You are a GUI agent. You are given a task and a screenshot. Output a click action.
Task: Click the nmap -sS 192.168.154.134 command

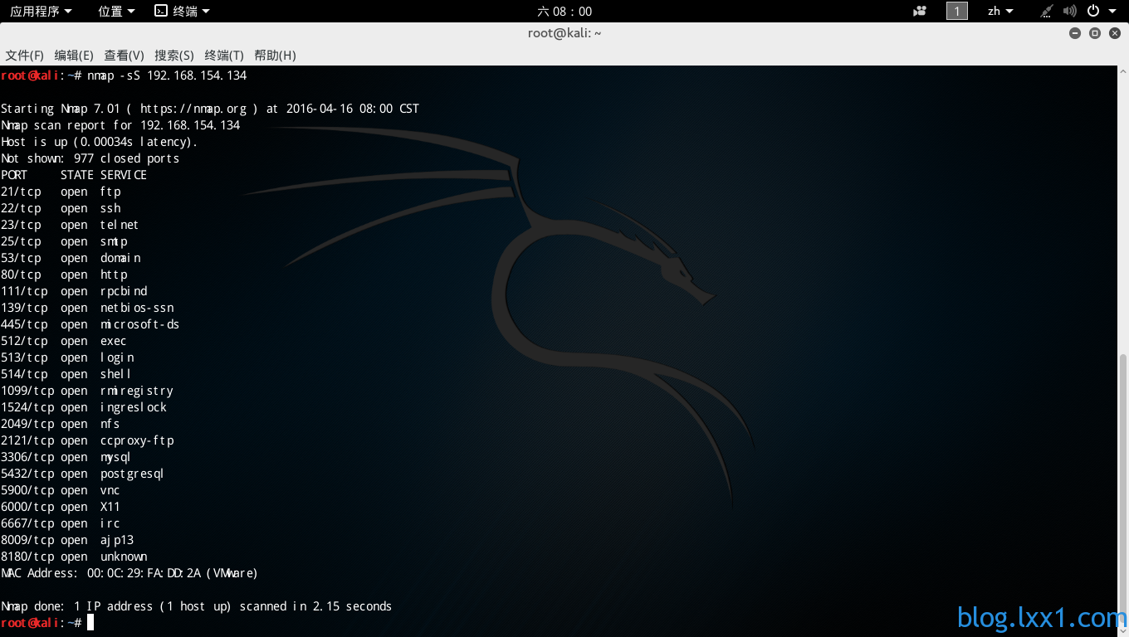[x=167, y=75]
